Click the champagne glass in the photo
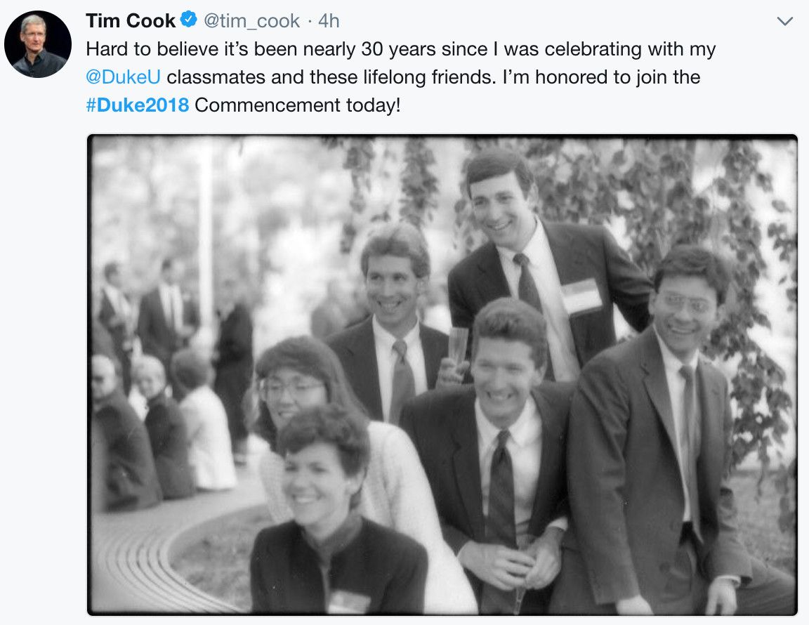 point(458,347)
